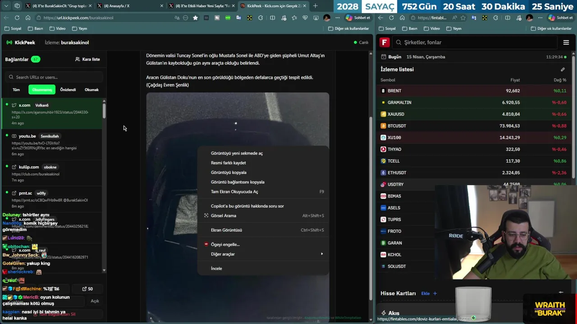Focus the 'Search URLs or users...' field
The image size is (577, 324).
(54, 77)
